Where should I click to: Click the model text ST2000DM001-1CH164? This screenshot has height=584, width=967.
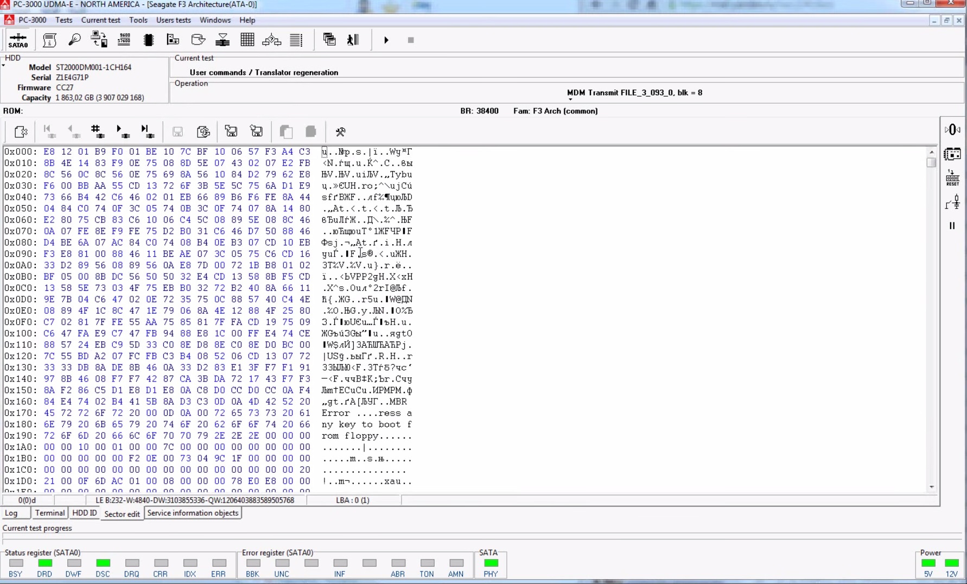tap(93, 67)
